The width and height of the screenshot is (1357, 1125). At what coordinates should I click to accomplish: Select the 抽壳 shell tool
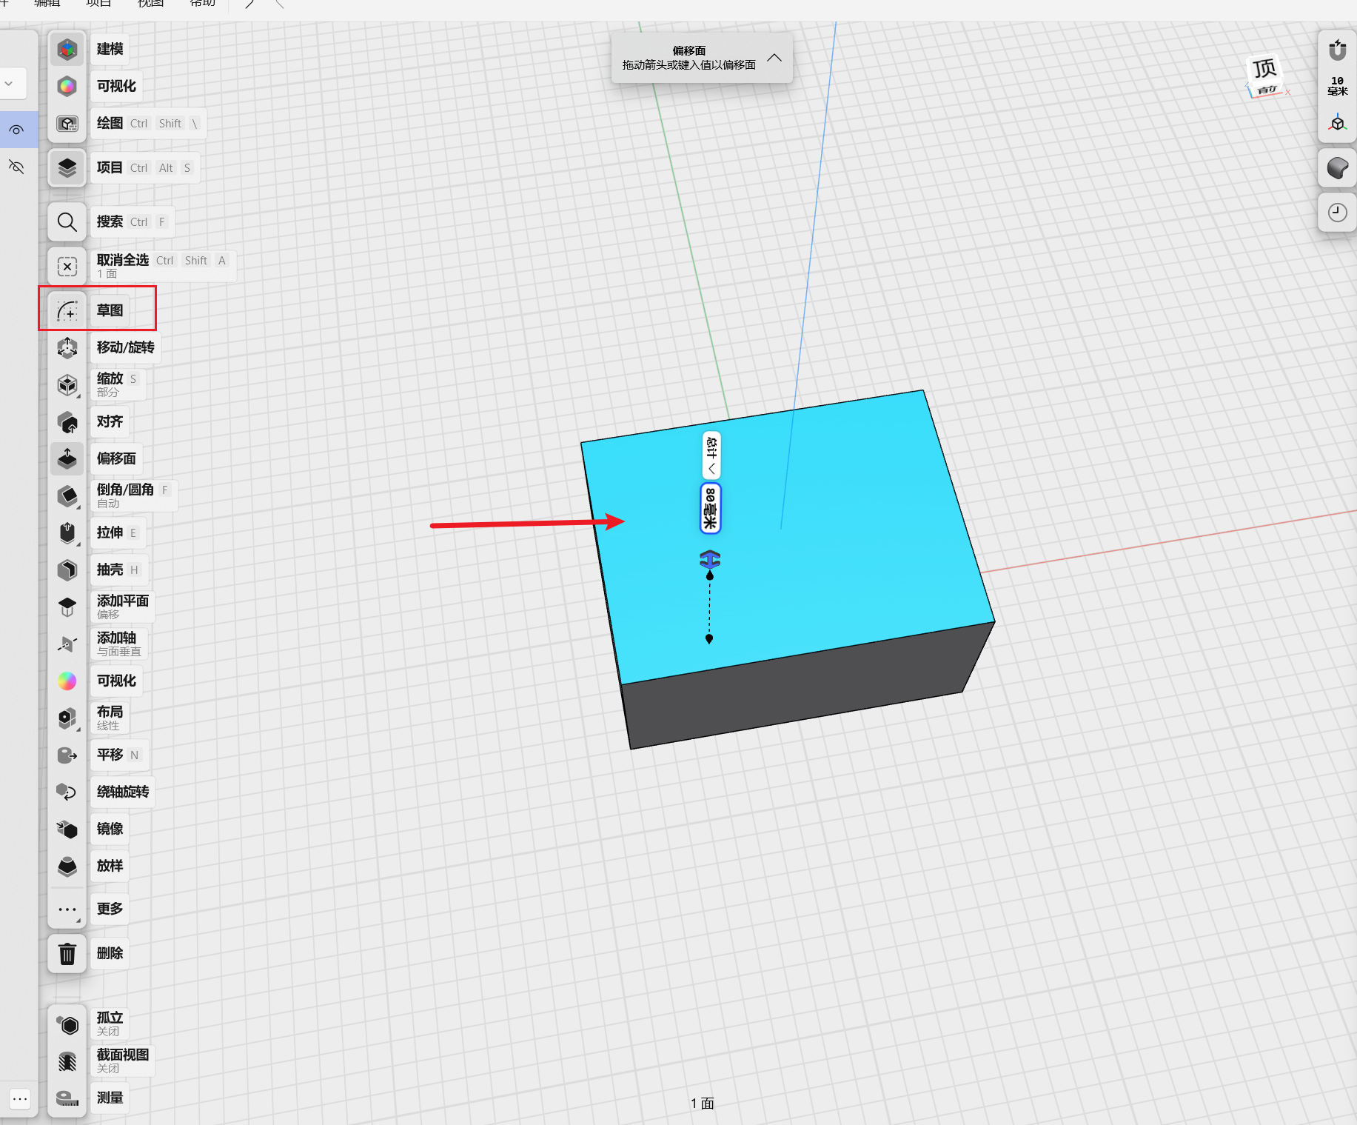[67, 570]
